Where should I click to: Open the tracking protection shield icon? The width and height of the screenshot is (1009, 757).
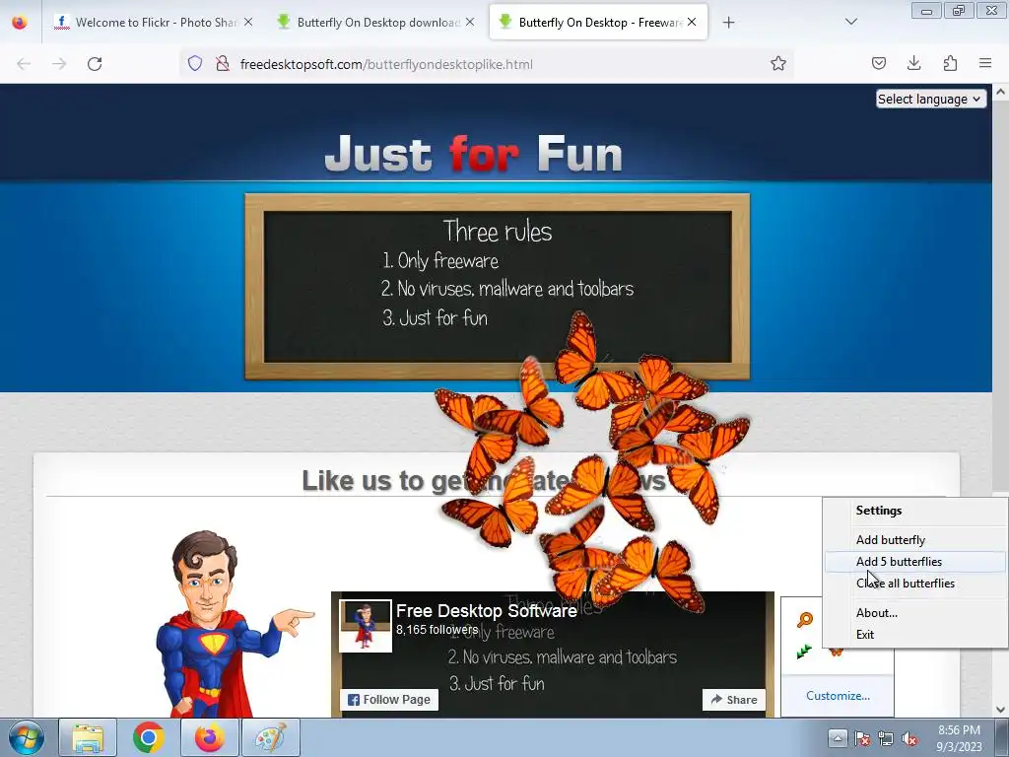(x=195, y=63)
